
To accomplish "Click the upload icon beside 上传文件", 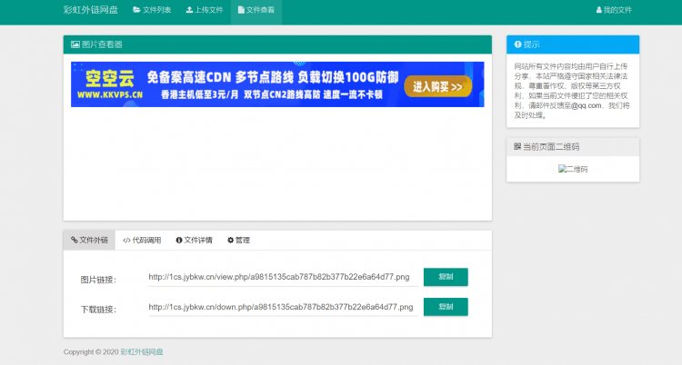I will coord(189,10).
